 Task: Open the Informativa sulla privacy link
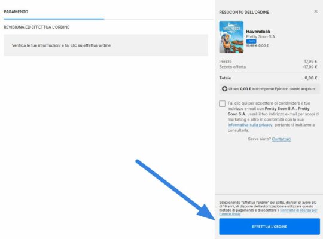coord(250,125)
